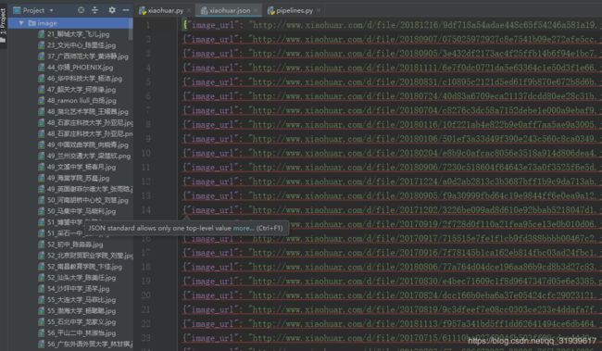Select the file starting with 49_中国政法学院
Viewport: 602px width, 351px height.
(88, 144)
